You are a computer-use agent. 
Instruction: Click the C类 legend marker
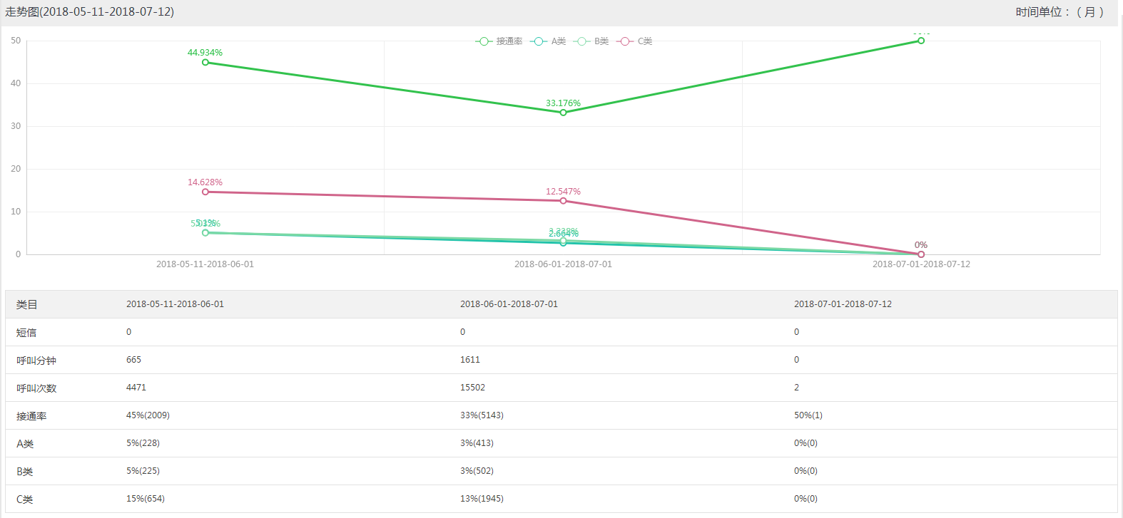coord(625,41)
